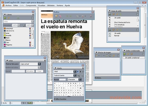148x106 pixels.
Task: Click new paragraph style icon in Hojas de estilo
Action: 110,14
